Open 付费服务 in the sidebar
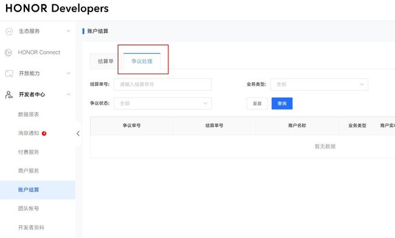Viewport: 395px width, 238px height. coord(29,152)
